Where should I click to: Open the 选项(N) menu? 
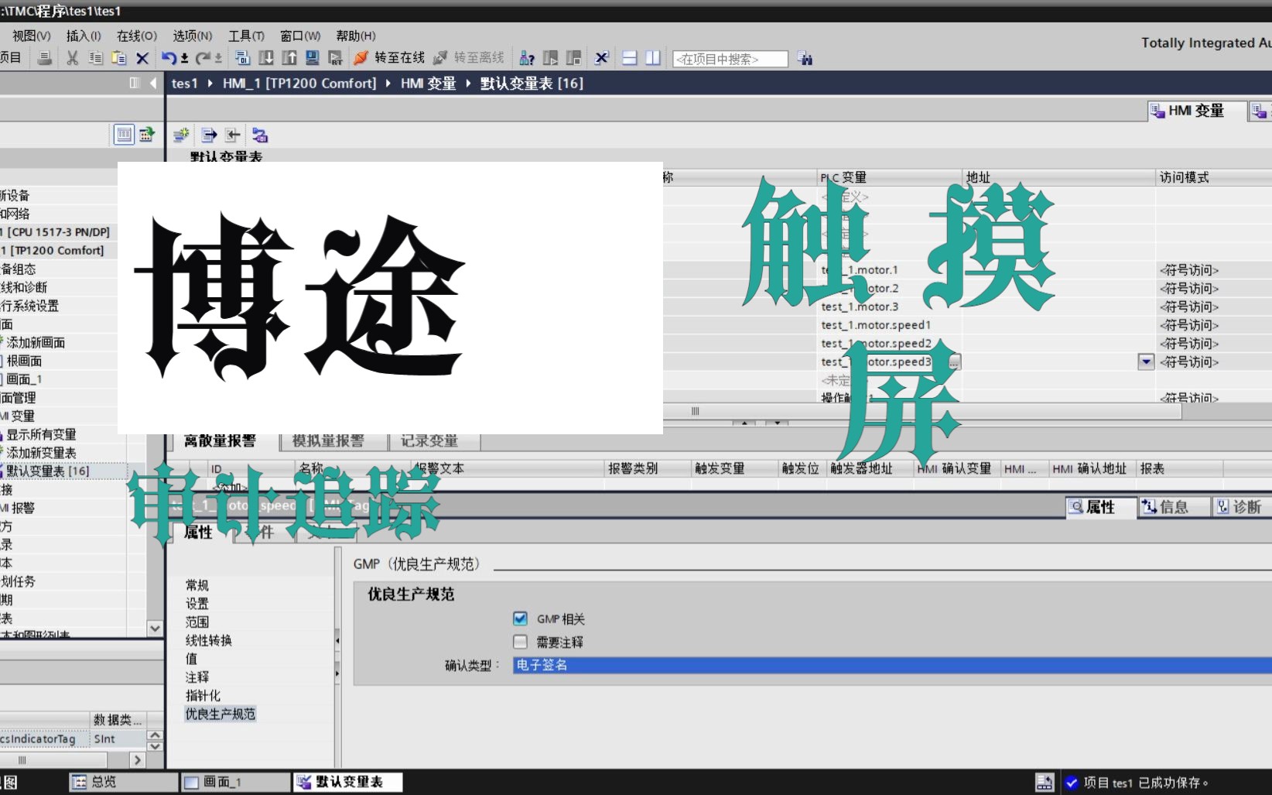(x=193, y=36)
